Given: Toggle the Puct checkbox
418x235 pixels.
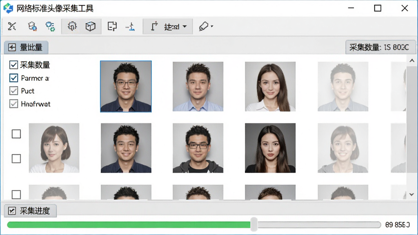Looking at the screenshot, I should pyautogui.click(x=13, y=91).
